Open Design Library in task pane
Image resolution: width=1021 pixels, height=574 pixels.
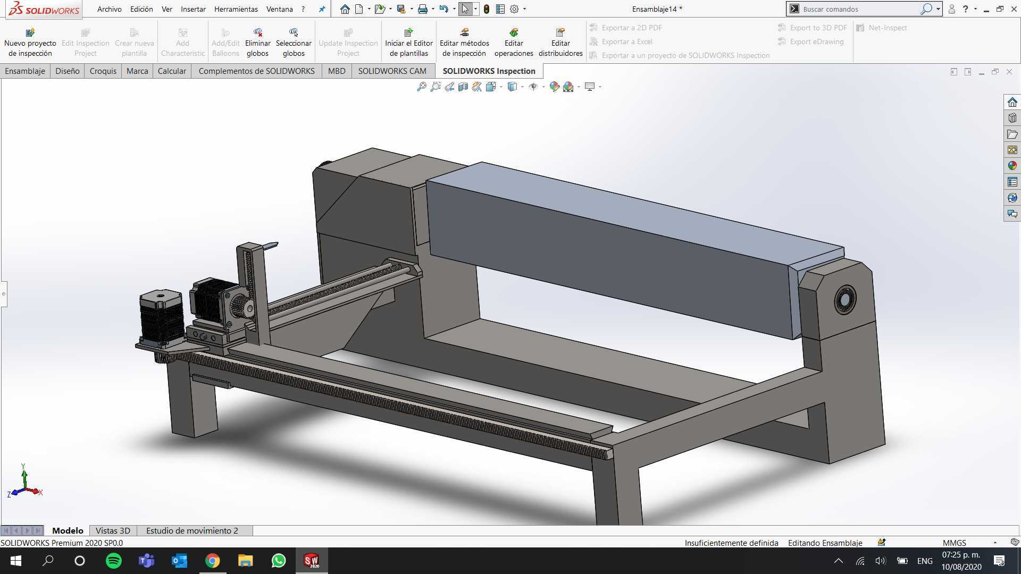(x=1012, y=118)
